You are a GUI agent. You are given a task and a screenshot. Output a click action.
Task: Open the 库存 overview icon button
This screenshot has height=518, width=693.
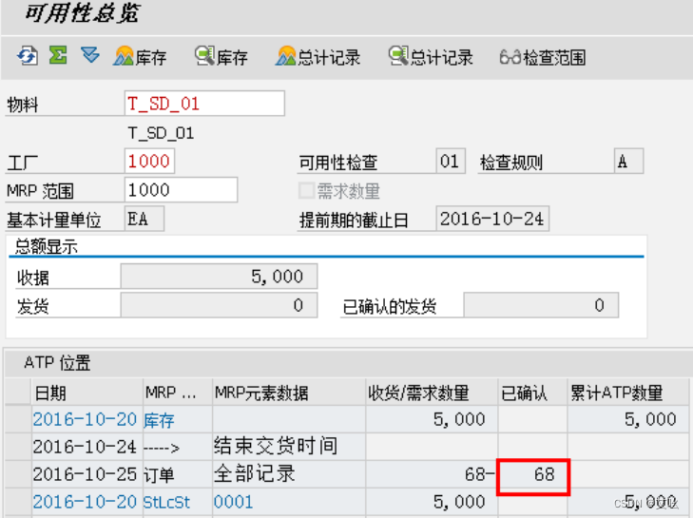pos(140,57)
